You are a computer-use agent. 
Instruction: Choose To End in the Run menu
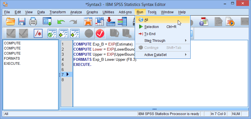[163, 34]
